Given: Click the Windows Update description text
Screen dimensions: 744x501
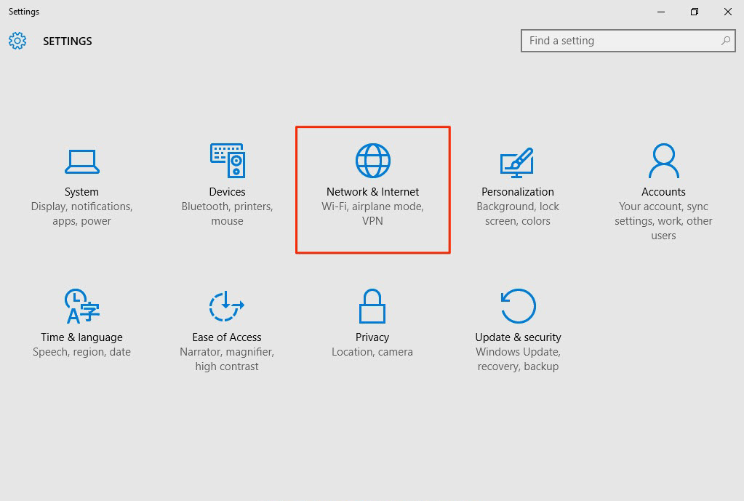Looking at the screenshot, I should [x=518, y=352].
